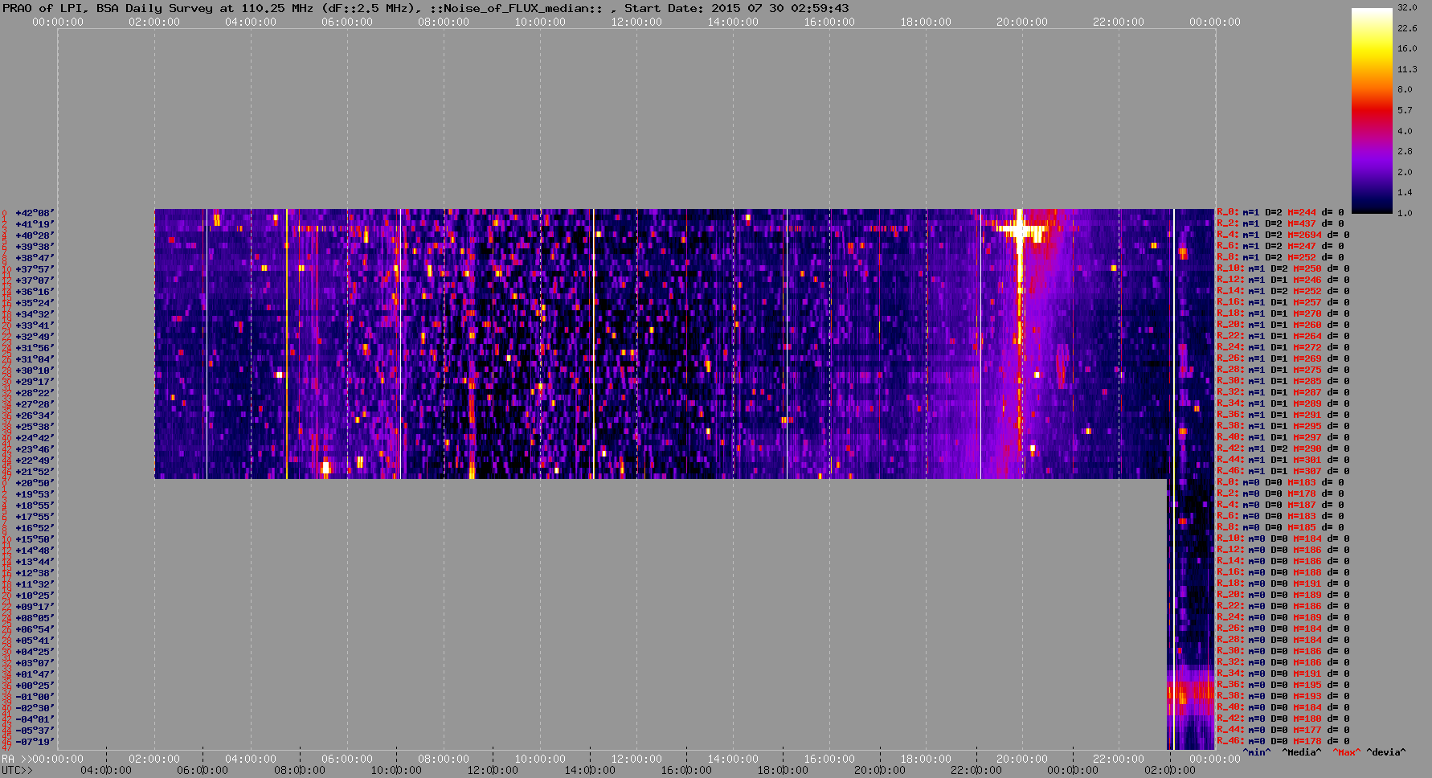Click 12:00:00 on the bottom RA axis
This screenshot has height=778, width=1432.
click(x=636, y=759)
